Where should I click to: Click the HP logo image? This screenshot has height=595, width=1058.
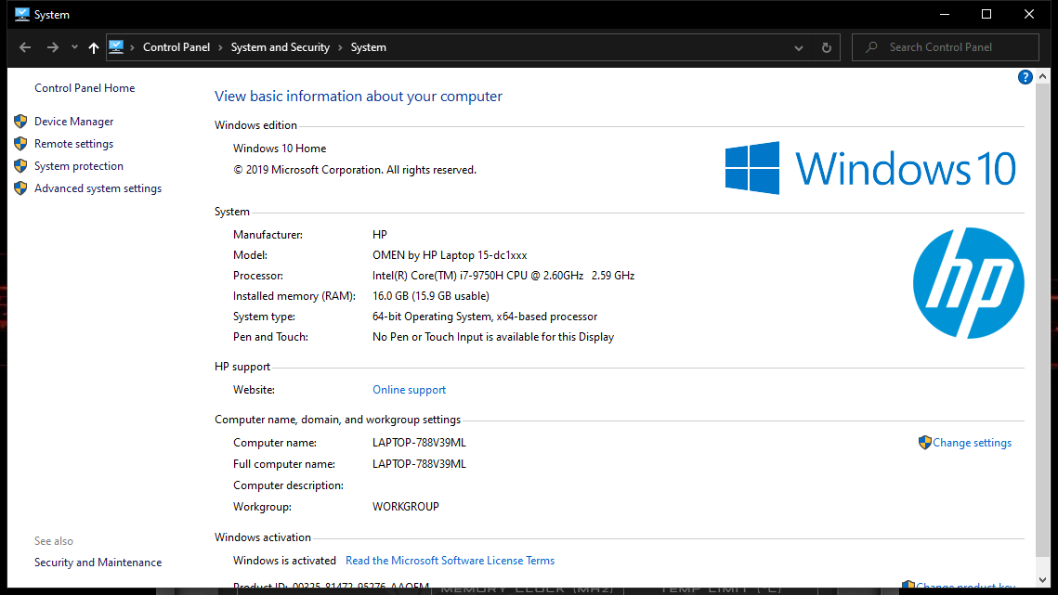click(968, 283)
